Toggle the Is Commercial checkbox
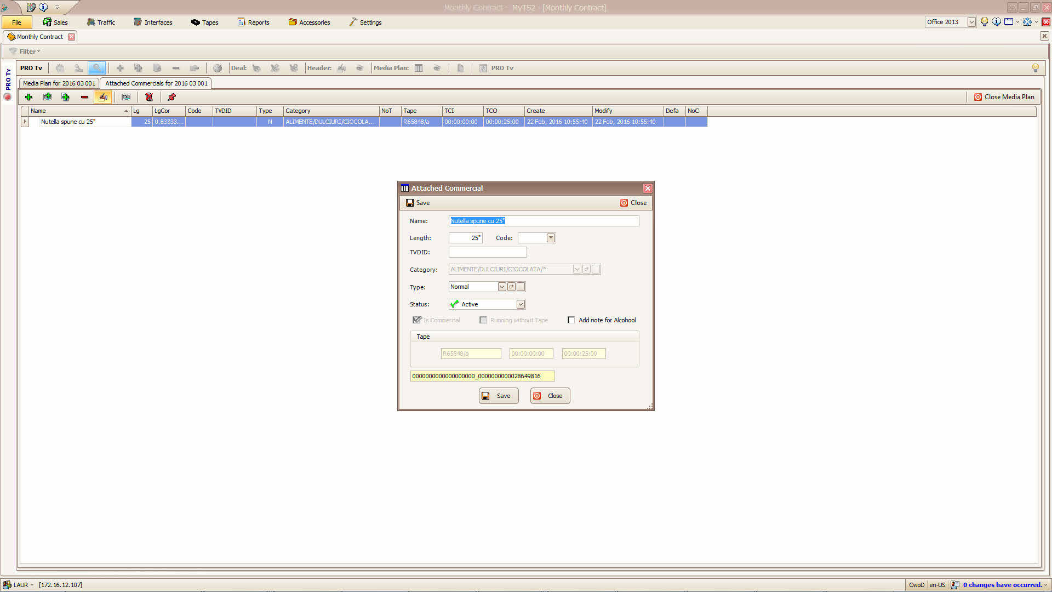This screenshot has height=592, width=1052. click(416, 320)
